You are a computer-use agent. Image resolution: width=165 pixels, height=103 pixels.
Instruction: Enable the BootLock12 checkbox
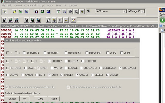(24, 53)
